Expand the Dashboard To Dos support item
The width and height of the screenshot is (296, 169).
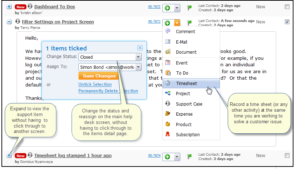click(9, 6)
